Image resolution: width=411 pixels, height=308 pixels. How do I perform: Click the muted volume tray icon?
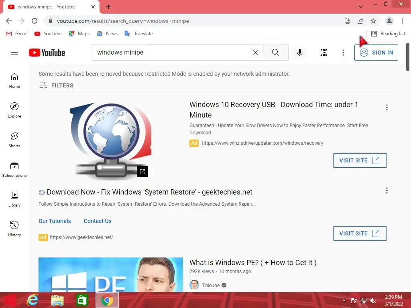(373, 300)
